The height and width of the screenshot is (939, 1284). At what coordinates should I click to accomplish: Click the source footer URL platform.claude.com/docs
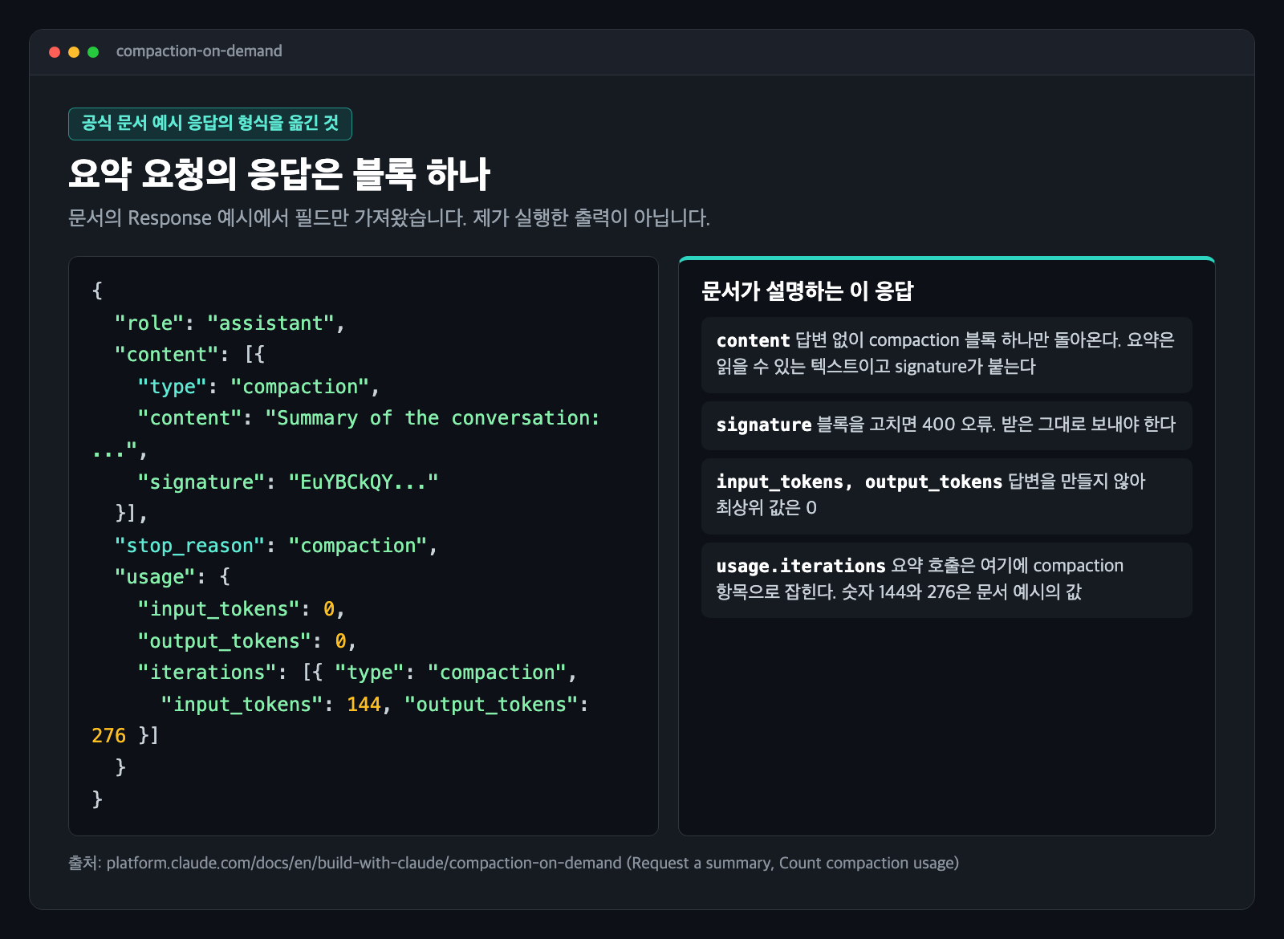point(364,864)
